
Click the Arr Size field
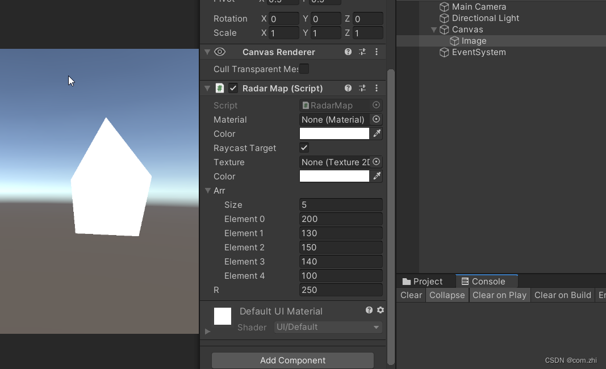[341, 205]
